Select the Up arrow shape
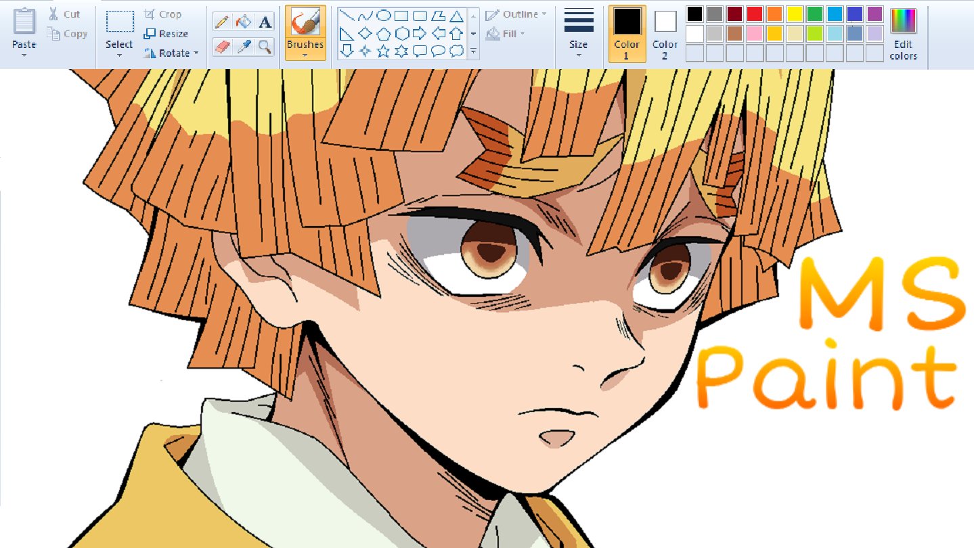Screen dimensions: 974x548 (x=456, y=33)
